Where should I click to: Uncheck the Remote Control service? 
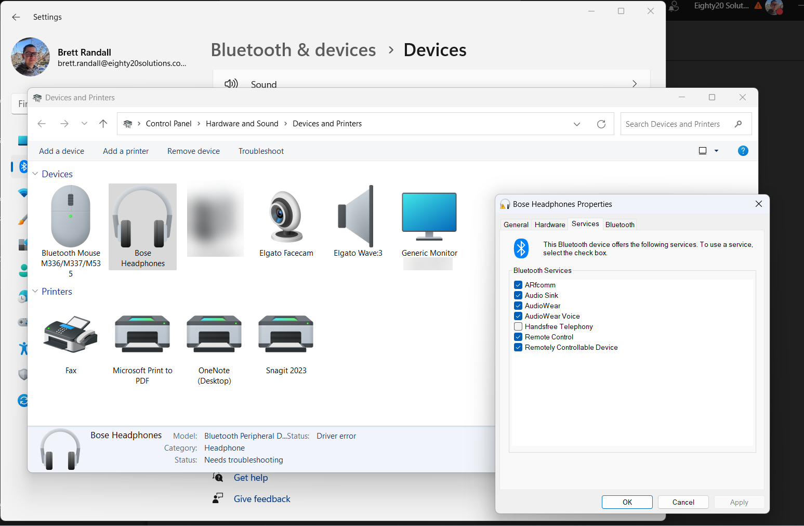[518, 337]
